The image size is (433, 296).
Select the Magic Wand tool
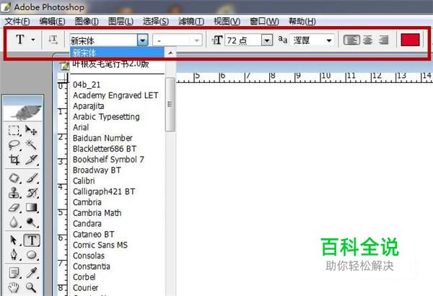click(x=31, y=145)
